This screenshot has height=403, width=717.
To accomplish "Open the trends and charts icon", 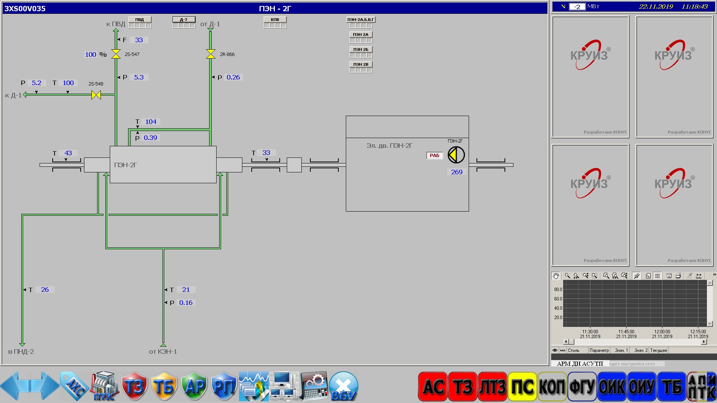I will 254,386.
